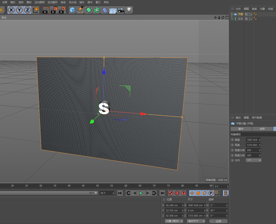Viewport: 276px width, 224px height.
Task: Render the active view clapperboard icon
Action: tap(46, 10)
